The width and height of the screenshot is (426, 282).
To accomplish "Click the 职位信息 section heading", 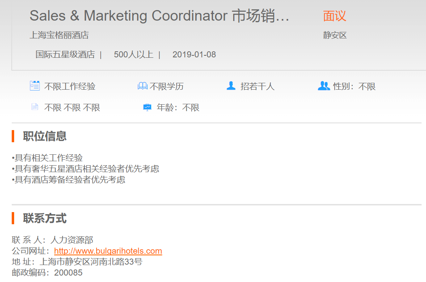I will point(44,136).
